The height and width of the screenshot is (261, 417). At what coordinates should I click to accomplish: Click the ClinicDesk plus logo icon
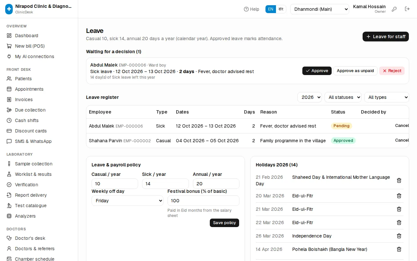click(x=9, y=9)
